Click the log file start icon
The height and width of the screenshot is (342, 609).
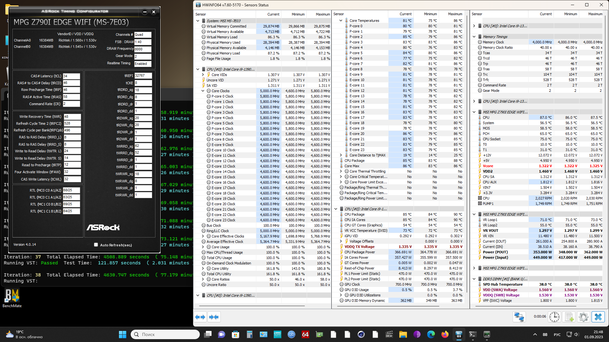[x=569, y=317]
